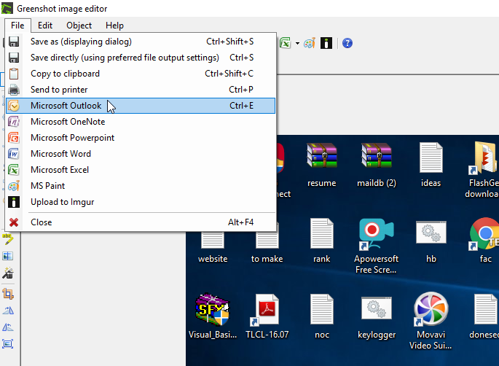Click the TLCL-16.07 PDF icon
The width and height of the screenshot is (499, 366).
click(x=264, y=310)
